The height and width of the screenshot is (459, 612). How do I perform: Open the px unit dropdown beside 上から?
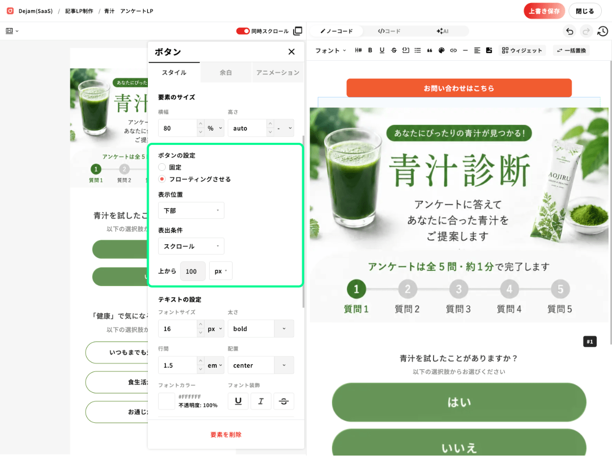(x=221, y=271)
